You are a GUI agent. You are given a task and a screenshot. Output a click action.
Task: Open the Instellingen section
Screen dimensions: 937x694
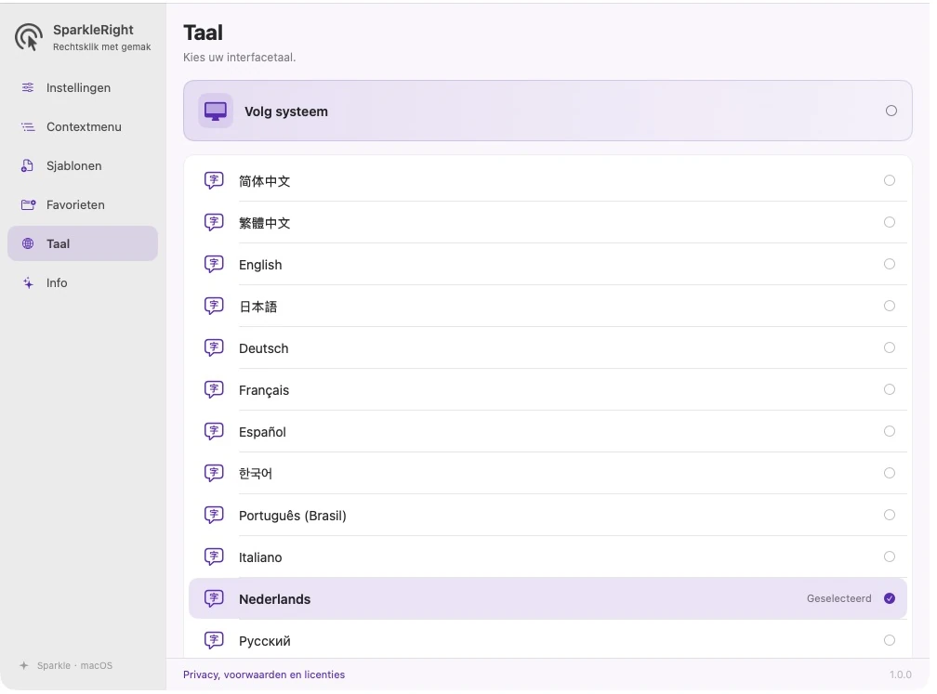(x=83, y=87)
